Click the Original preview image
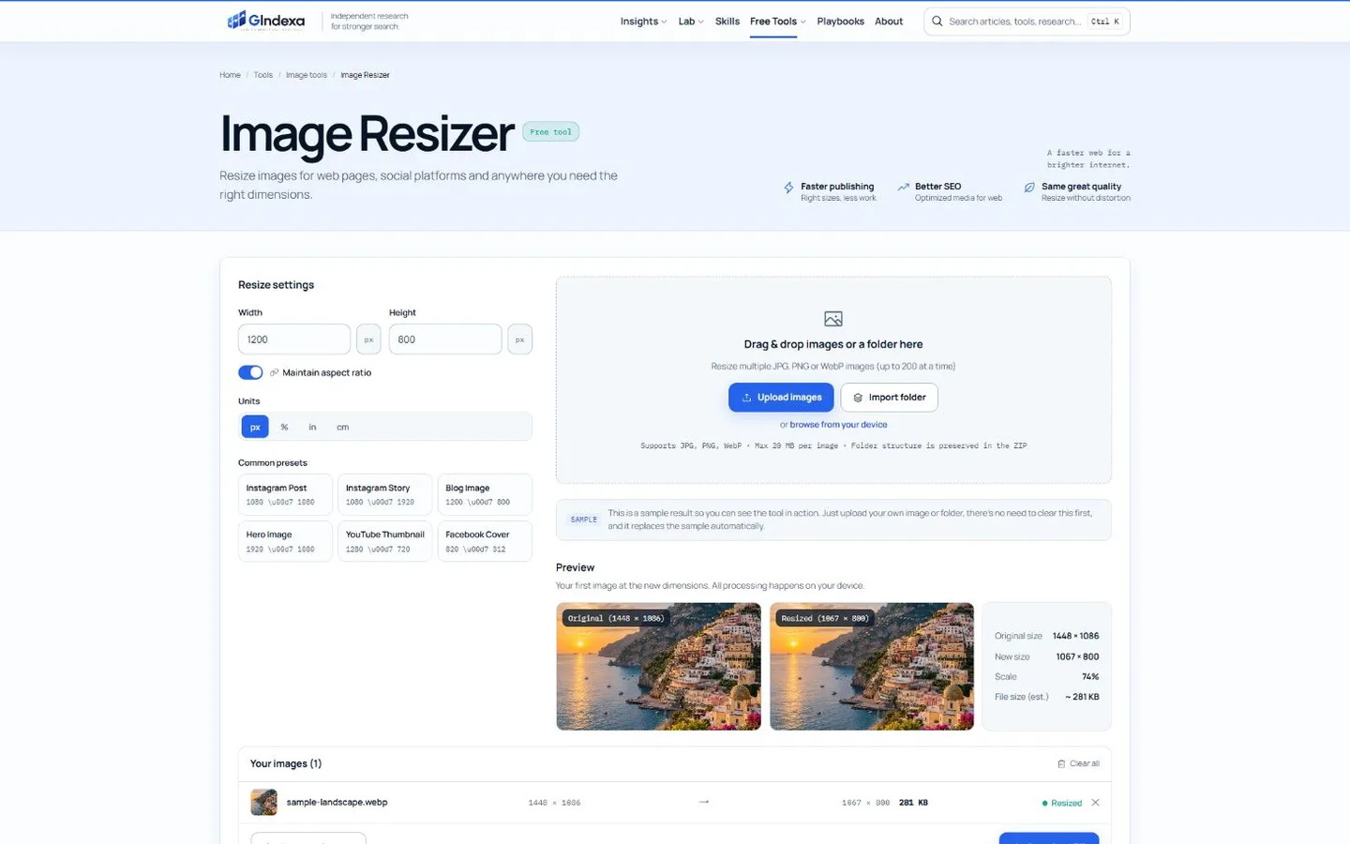Viewport: 1350px width, 844px height. pyautogui.click(x=658, y=666)
